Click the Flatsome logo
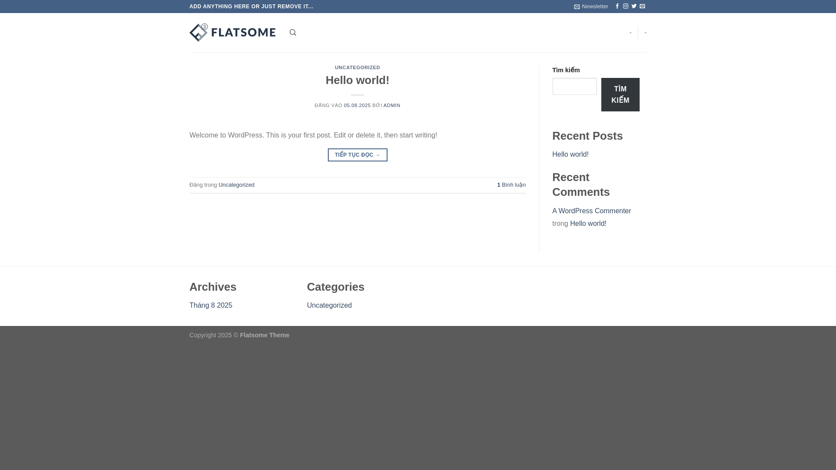Screen dimensions: 836x470 [233, 33]
